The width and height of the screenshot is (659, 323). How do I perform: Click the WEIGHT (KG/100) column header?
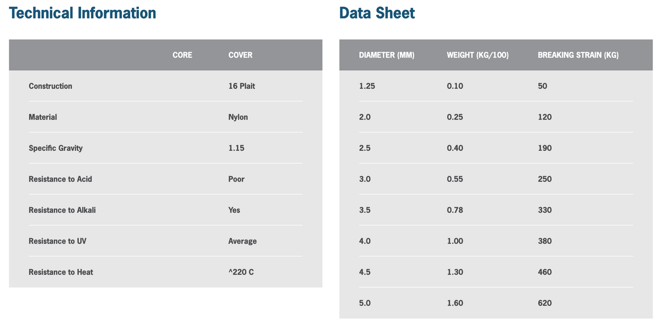478,55
